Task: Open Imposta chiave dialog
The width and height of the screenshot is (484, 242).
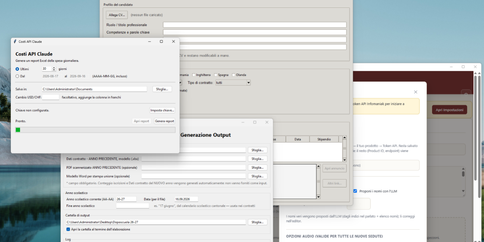Action: (162, 110)
